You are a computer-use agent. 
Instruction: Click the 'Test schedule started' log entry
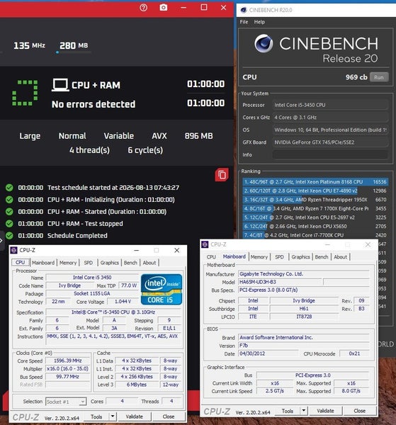tap(92, 188)
